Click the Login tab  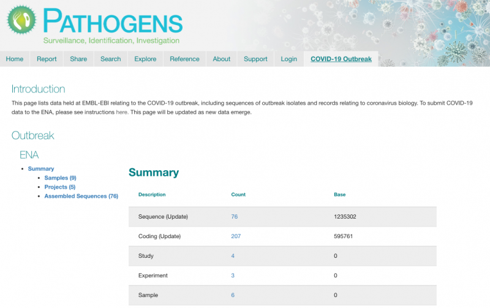(288, 59)
